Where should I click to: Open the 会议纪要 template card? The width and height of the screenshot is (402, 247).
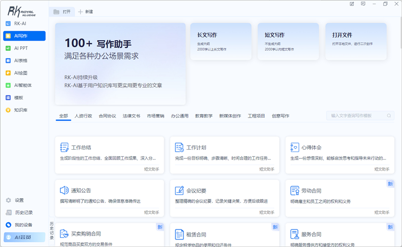coord(225,198)
